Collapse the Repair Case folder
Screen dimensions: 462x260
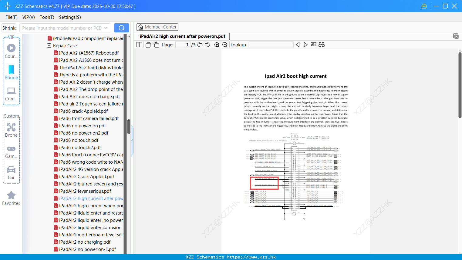tap(49, 46)
